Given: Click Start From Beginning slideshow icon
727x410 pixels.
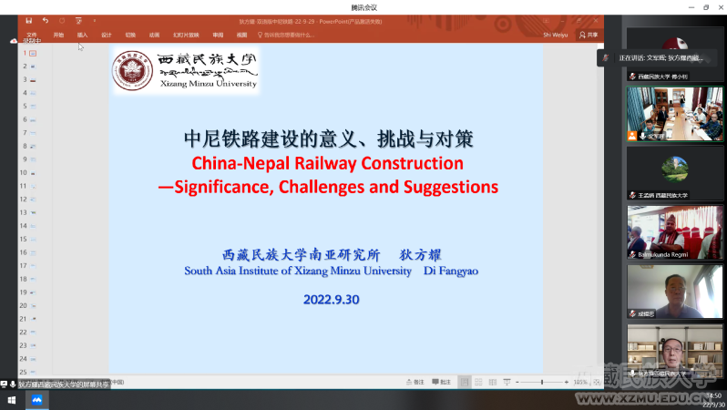Looking at the screenshot, I should click(x=78, y=20).
